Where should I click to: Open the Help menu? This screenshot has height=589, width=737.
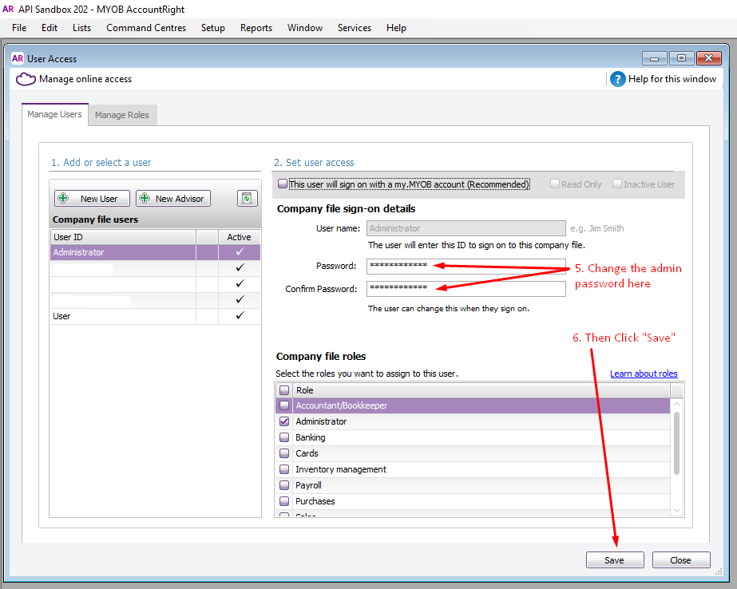[396, 28]
